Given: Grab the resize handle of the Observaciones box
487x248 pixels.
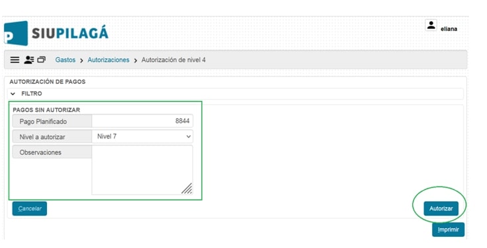Looking at the screenshot, I should [187, 188].
